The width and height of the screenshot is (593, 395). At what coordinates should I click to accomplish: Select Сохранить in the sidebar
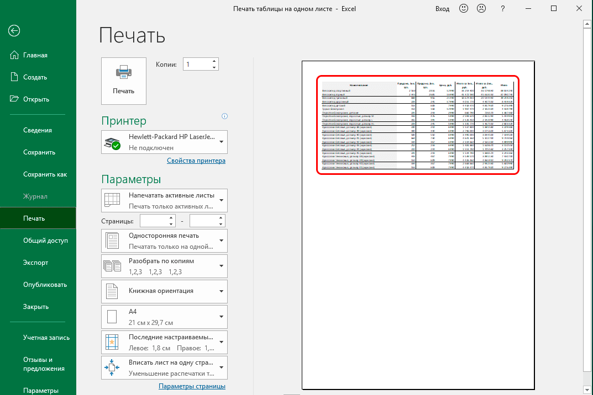38,152
